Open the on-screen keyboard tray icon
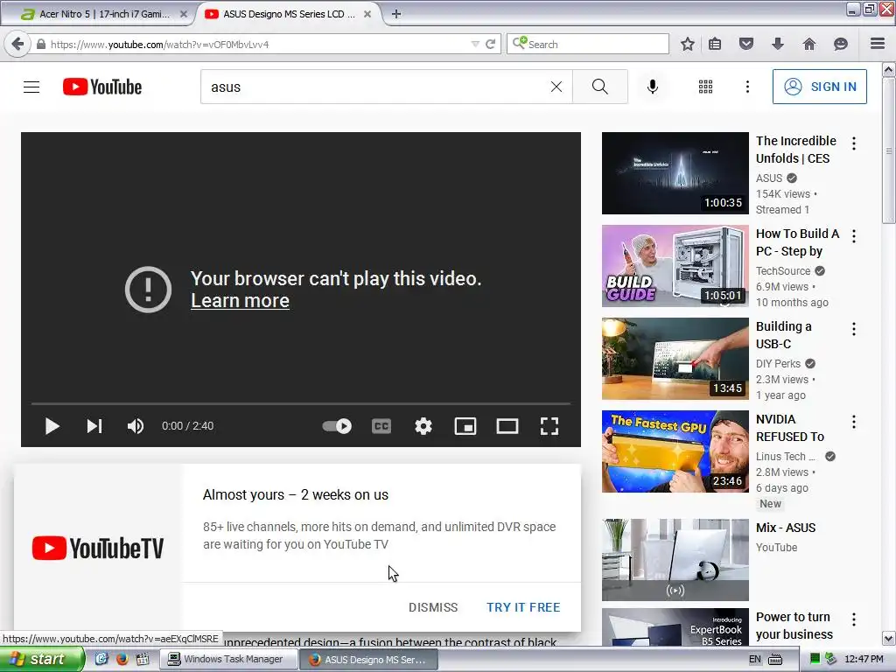This screenshot has width=896, height=672. tap(775, 660)
